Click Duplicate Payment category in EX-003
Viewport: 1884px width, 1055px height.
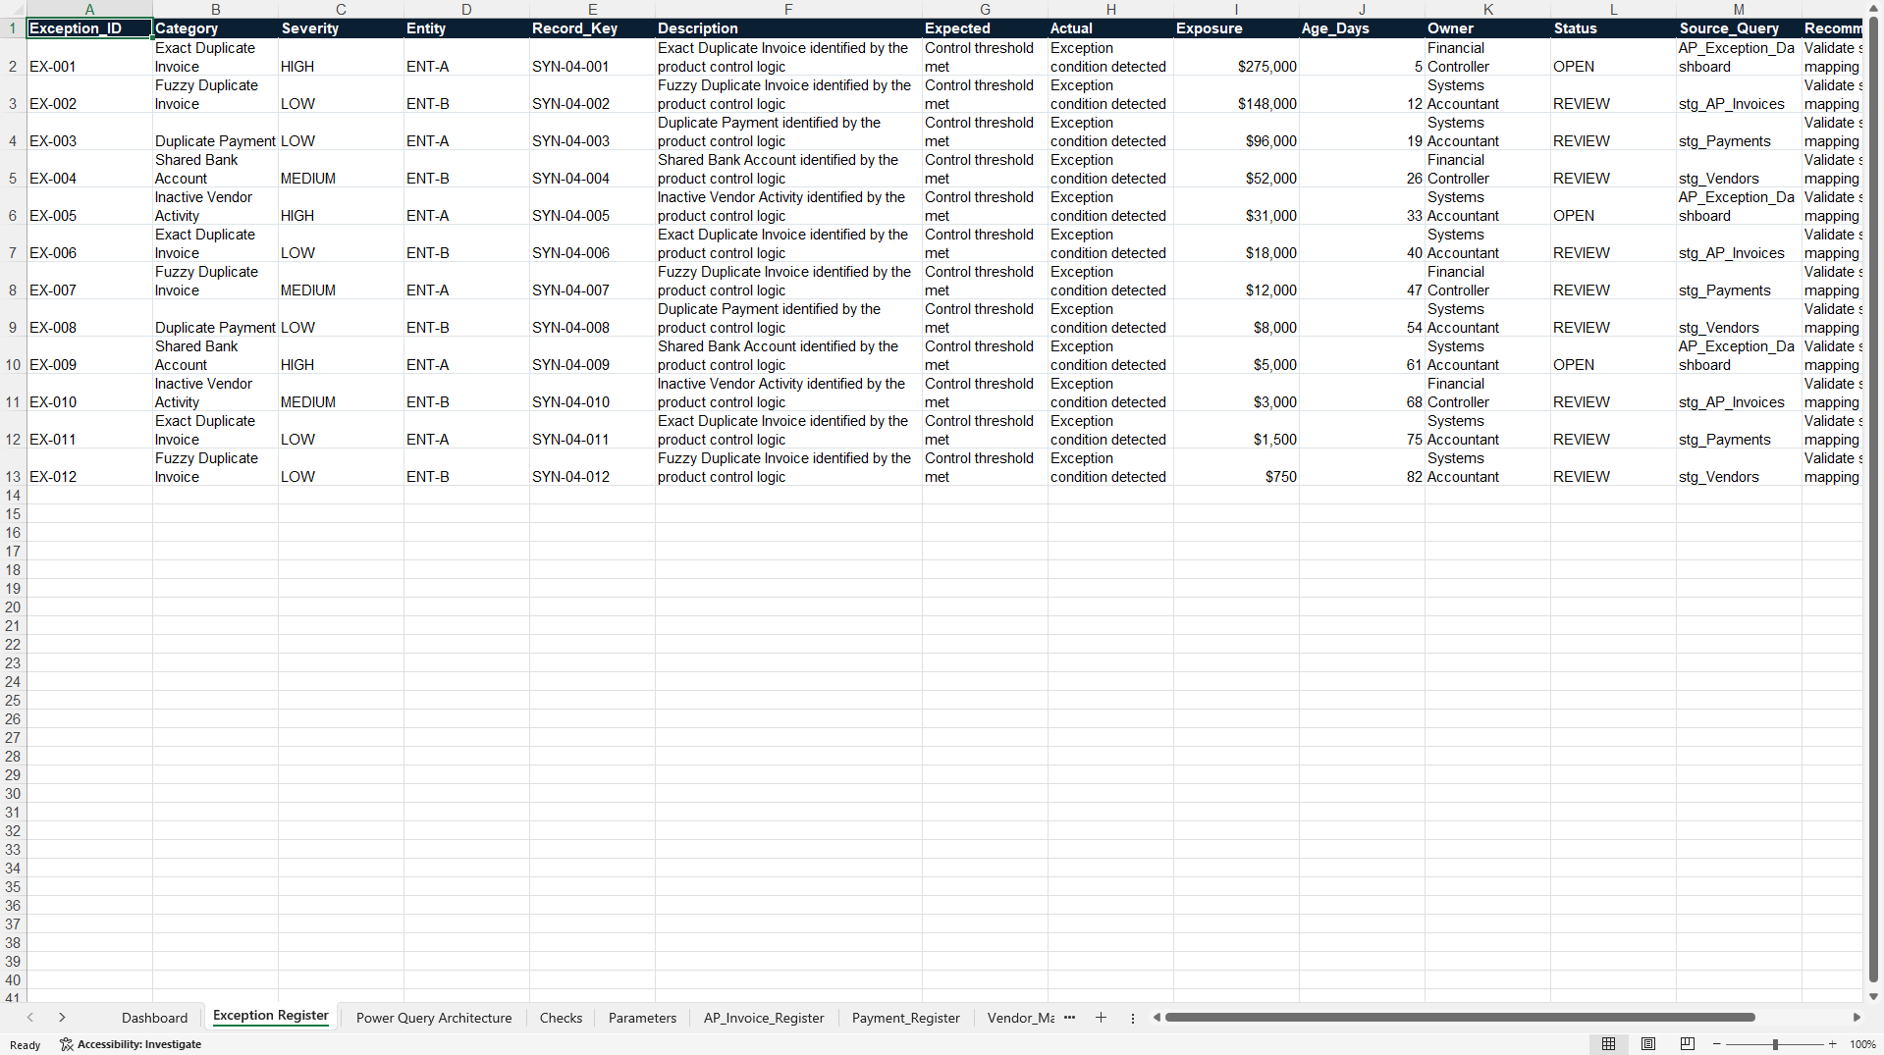[x=215, y=132]
